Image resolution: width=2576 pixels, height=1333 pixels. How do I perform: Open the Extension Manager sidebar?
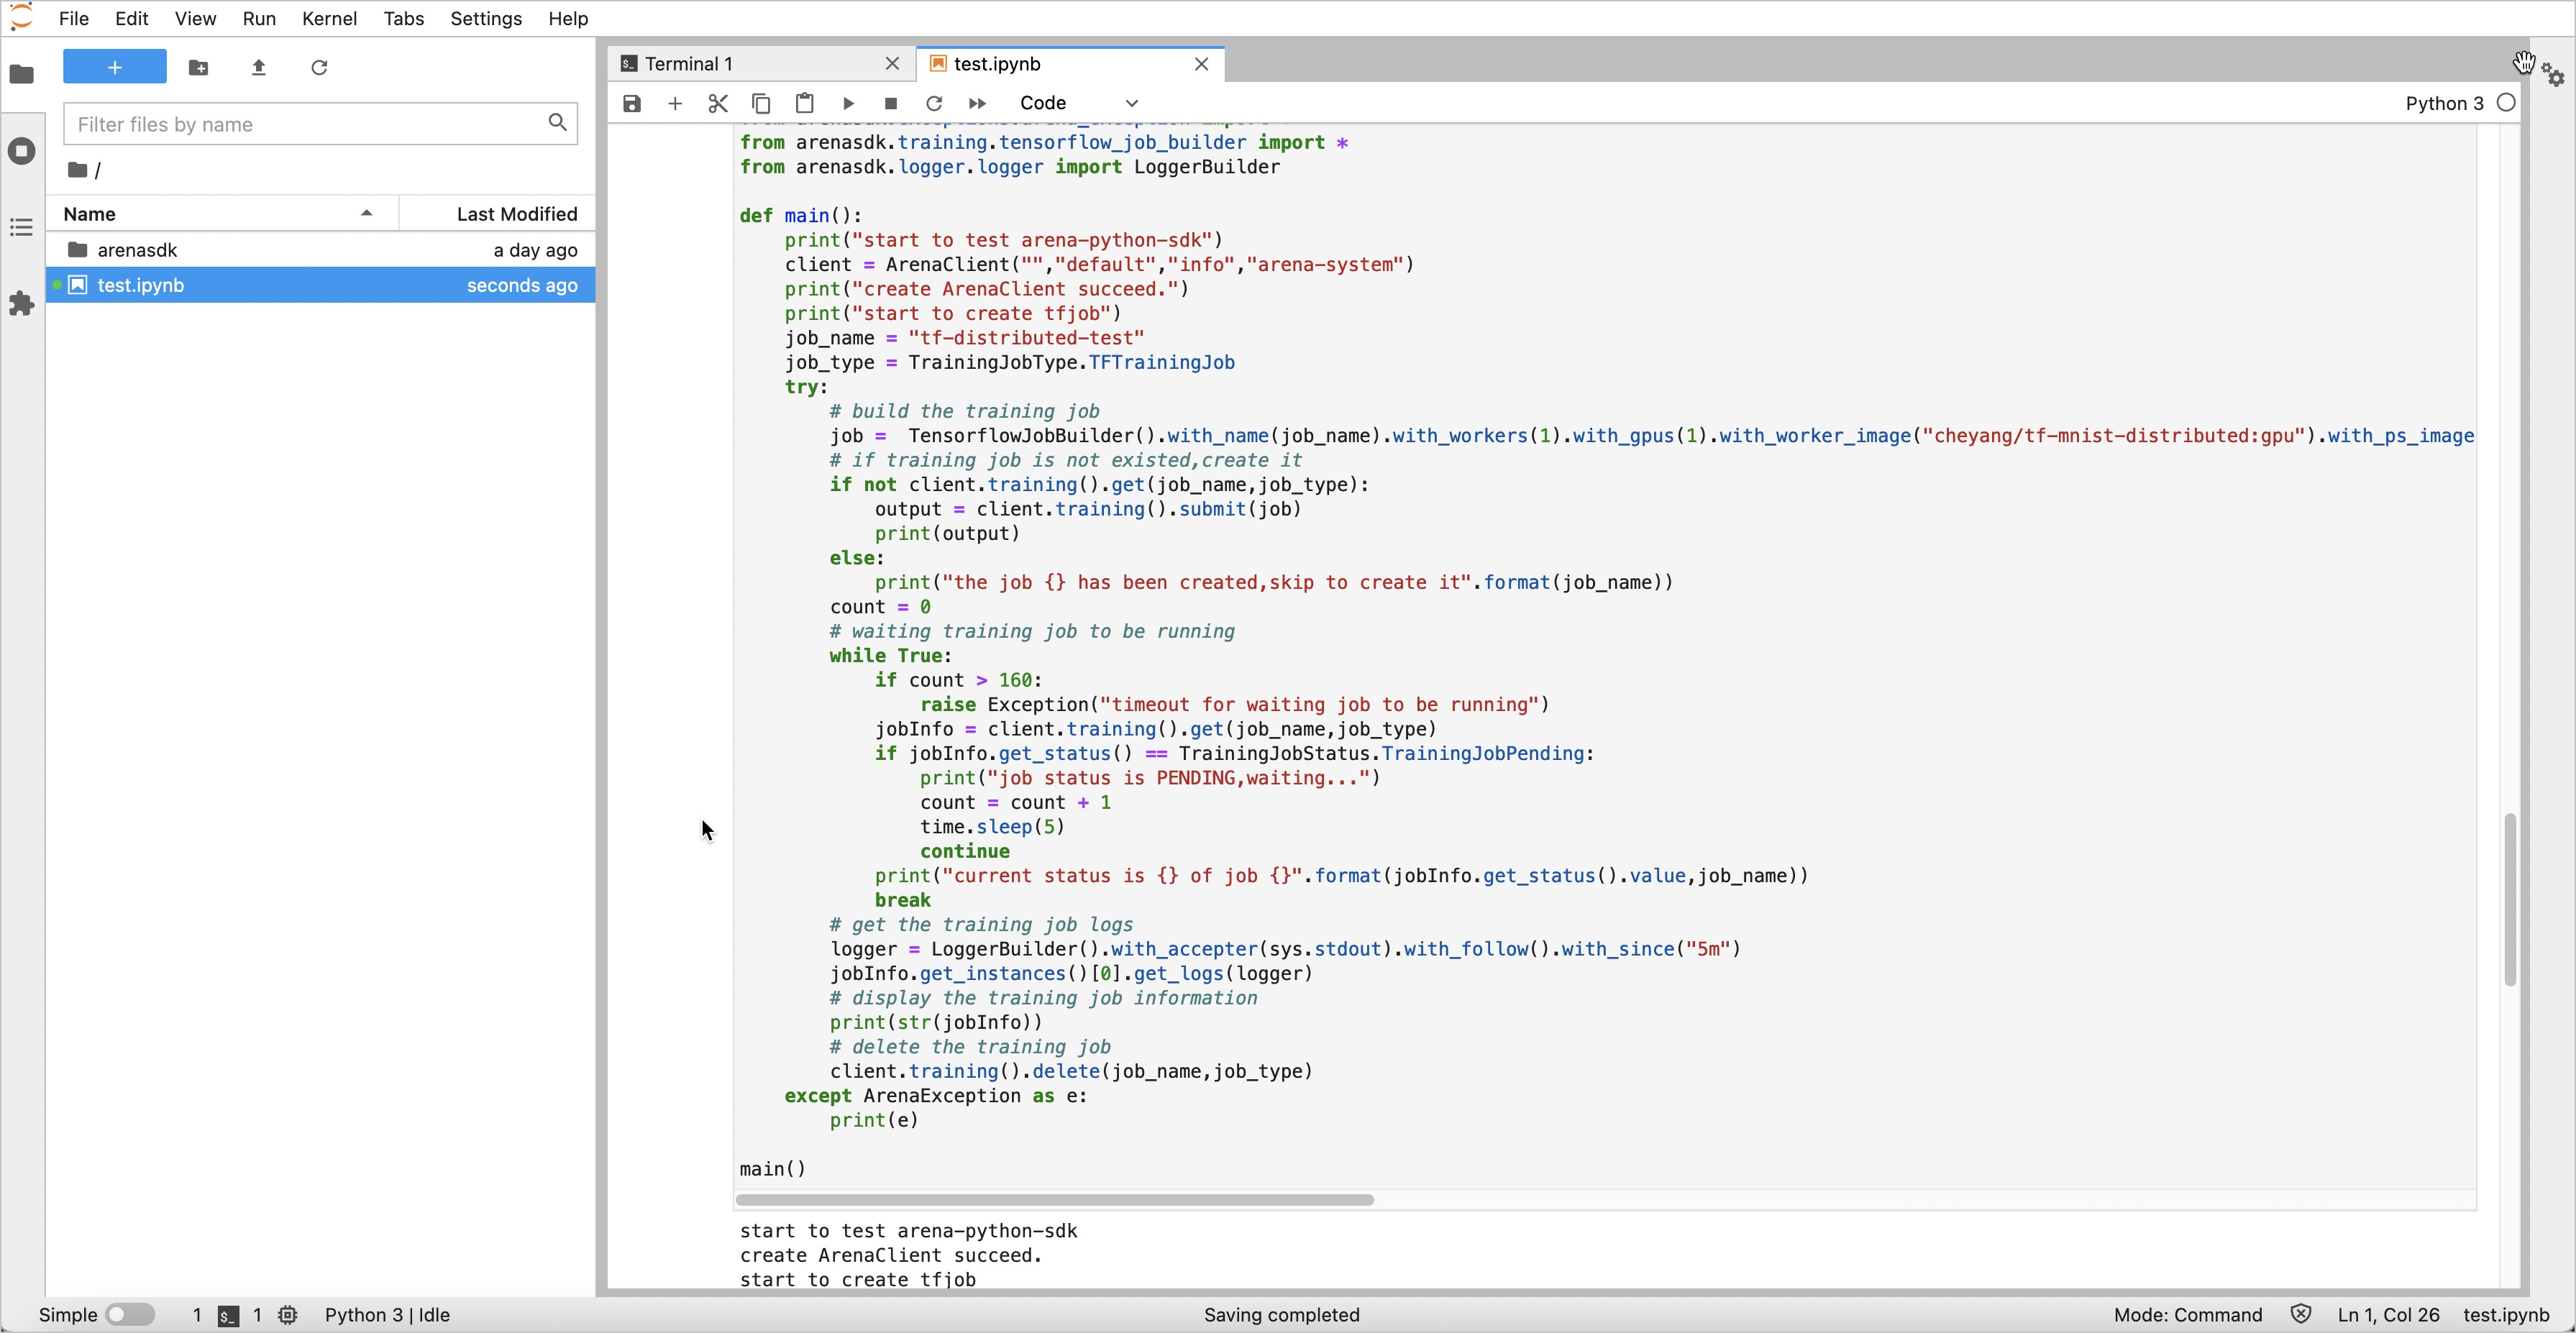pos(21,303)
